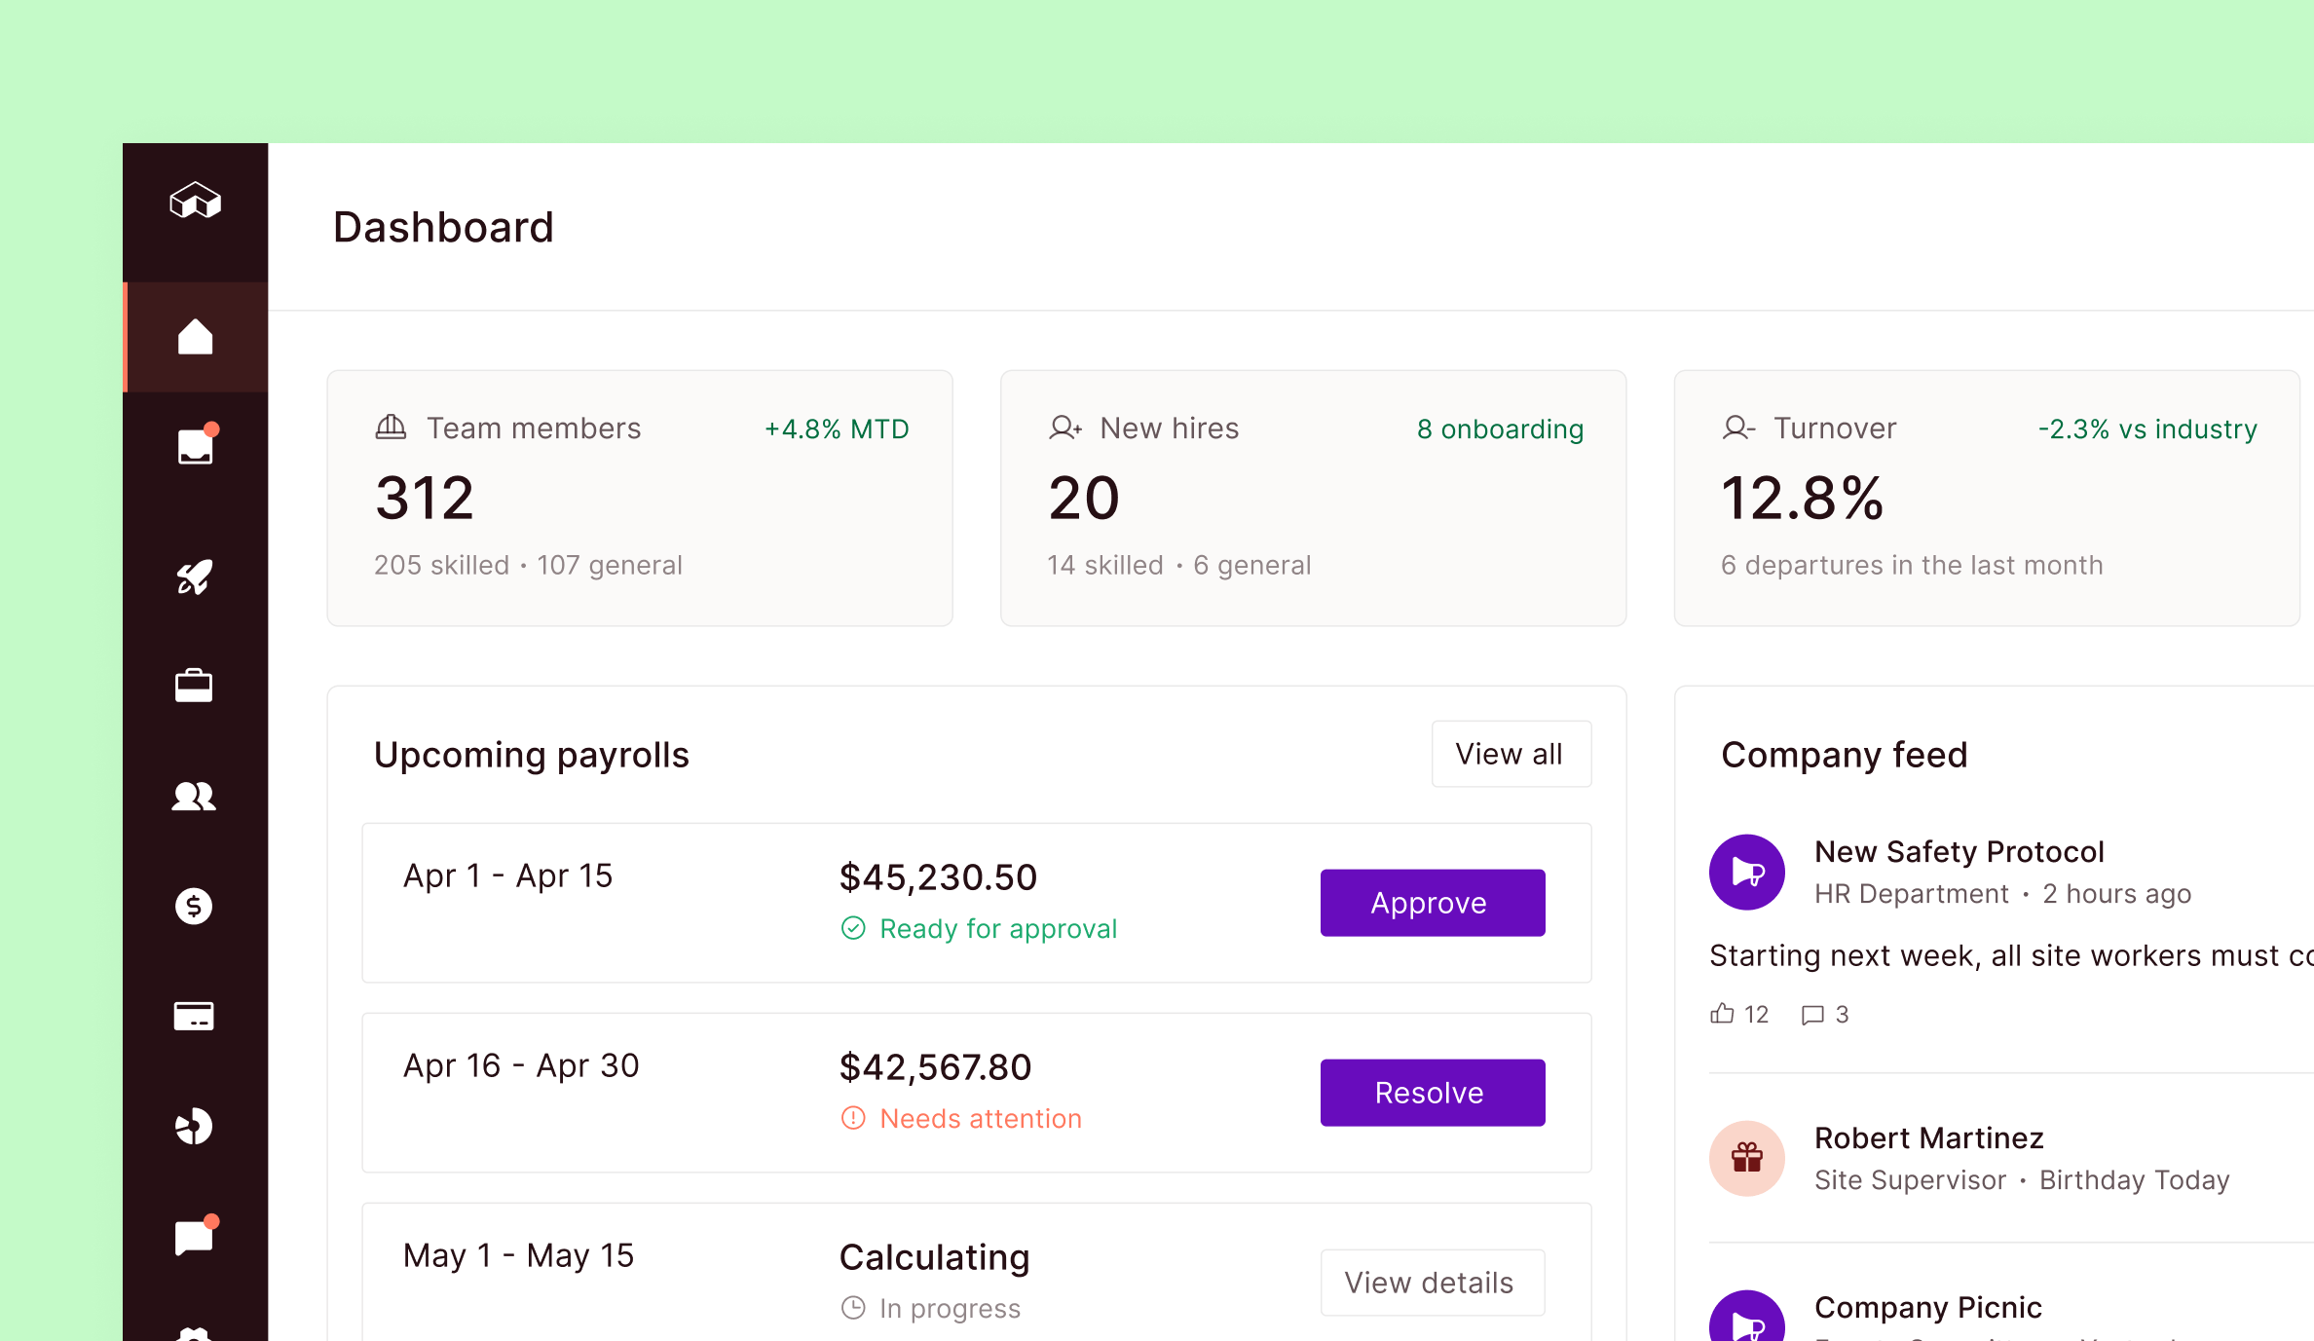The width and height of the screenshot is (2314, 1341).
Task: Click the gift icon next to Robert Martinez
Action: (1746, 1158)
